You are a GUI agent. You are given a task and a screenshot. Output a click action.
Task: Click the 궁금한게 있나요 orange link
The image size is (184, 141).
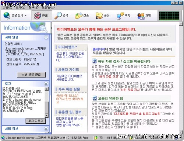[x=70, y=99]
